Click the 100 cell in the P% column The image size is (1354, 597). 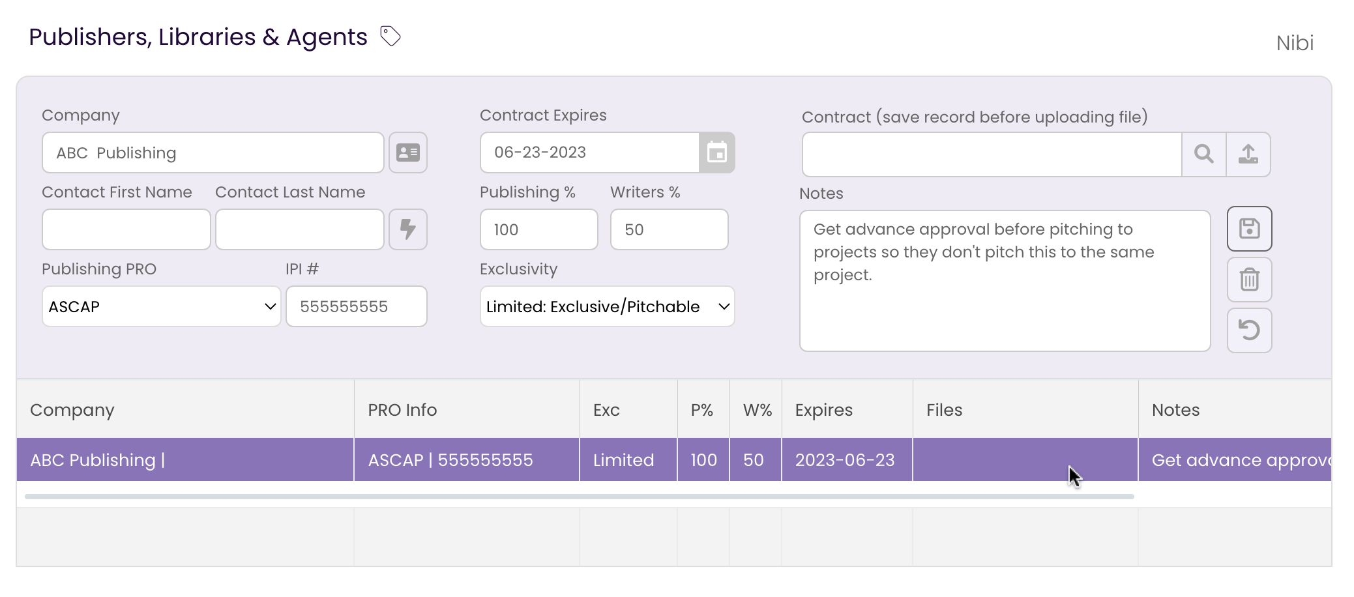click(x=703, y=460)
